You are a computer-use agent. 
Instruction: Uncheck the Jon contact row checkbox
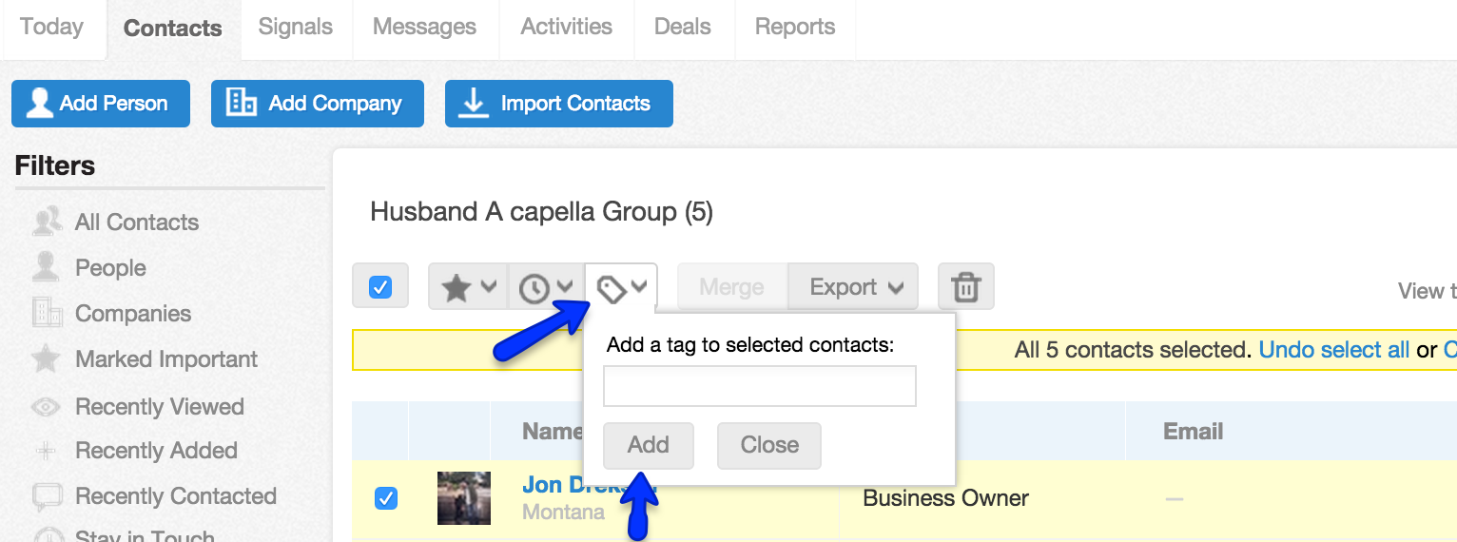386,497
